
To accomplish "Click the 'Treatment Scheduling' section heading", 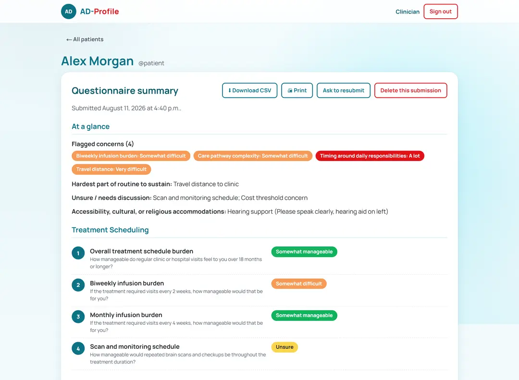I will point(110,230).
